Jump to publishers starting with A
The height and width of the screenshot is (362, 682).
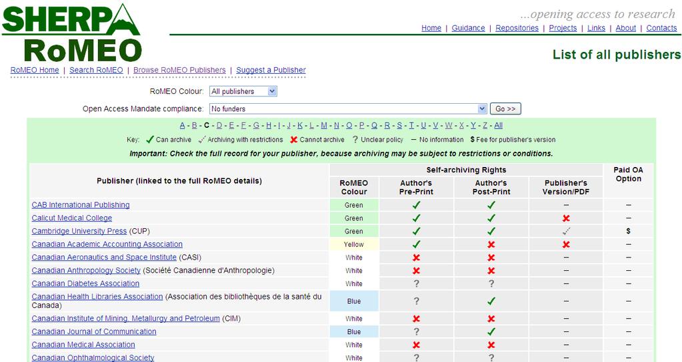[x=182, y=126]
